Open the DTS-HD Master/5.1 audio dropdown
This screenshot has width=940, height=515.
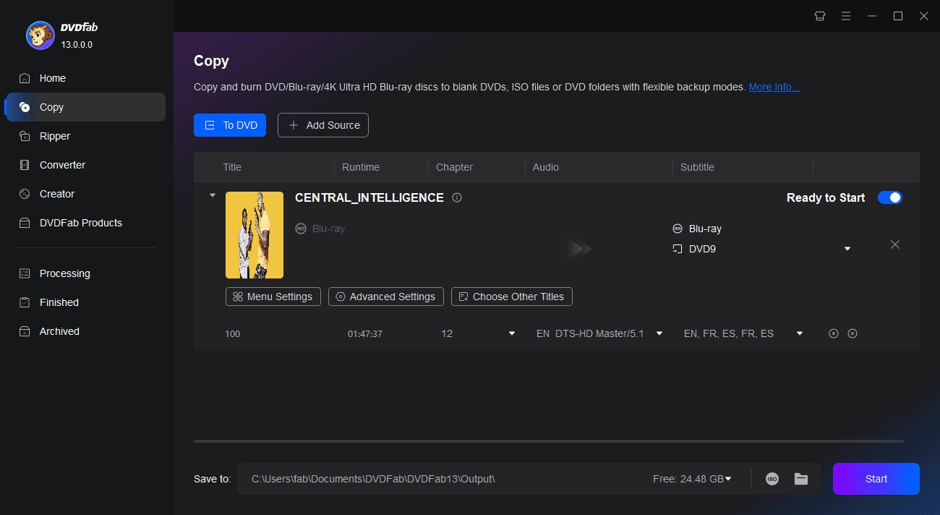[x=659, y=333]
